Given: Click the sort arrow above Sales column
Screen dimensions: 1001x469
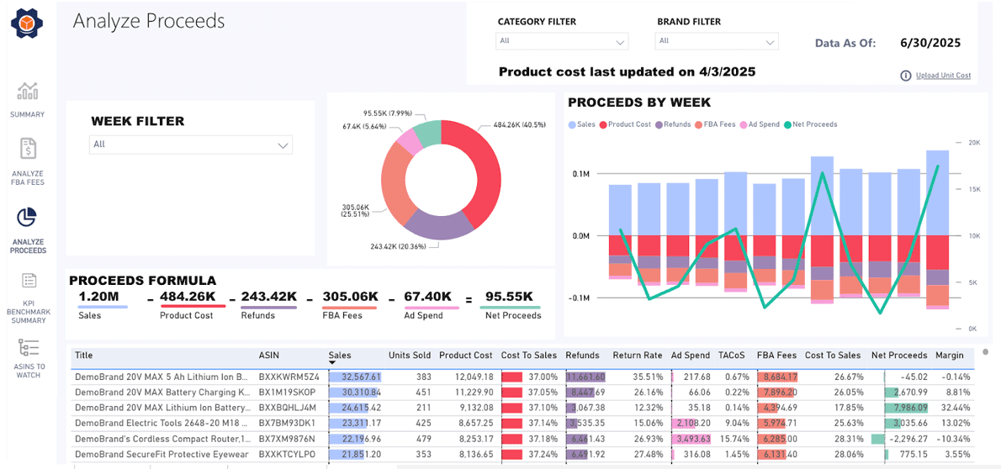Looking at the screenshot, I should pyautogui.click(x=333, y=363).
